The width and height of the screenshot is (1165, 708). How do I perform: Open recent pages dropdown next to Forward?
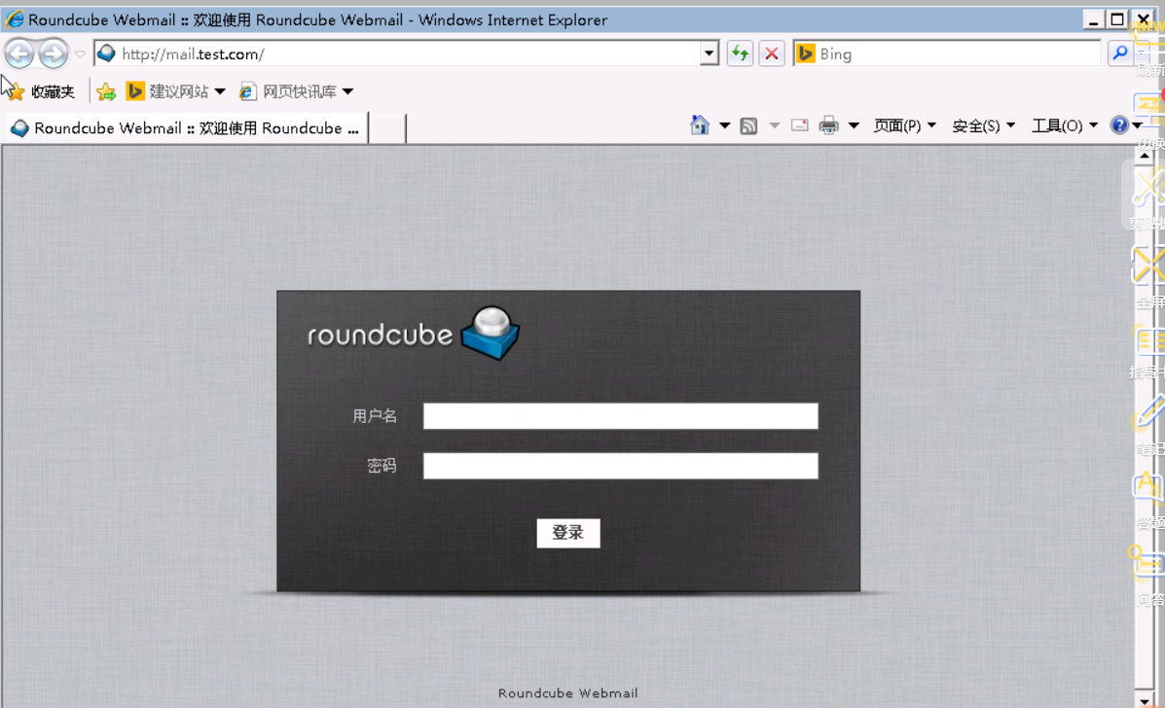coord(80,54)
